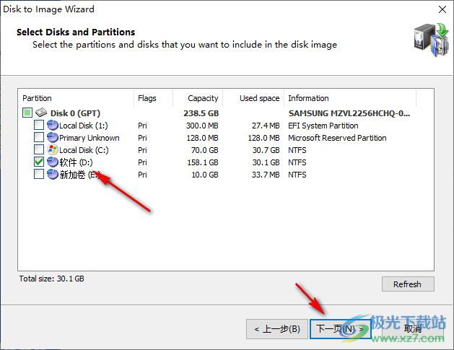The image size is (454, 350).
Task: Click the Primary Unknown partition icon
Action: [53, 138]
